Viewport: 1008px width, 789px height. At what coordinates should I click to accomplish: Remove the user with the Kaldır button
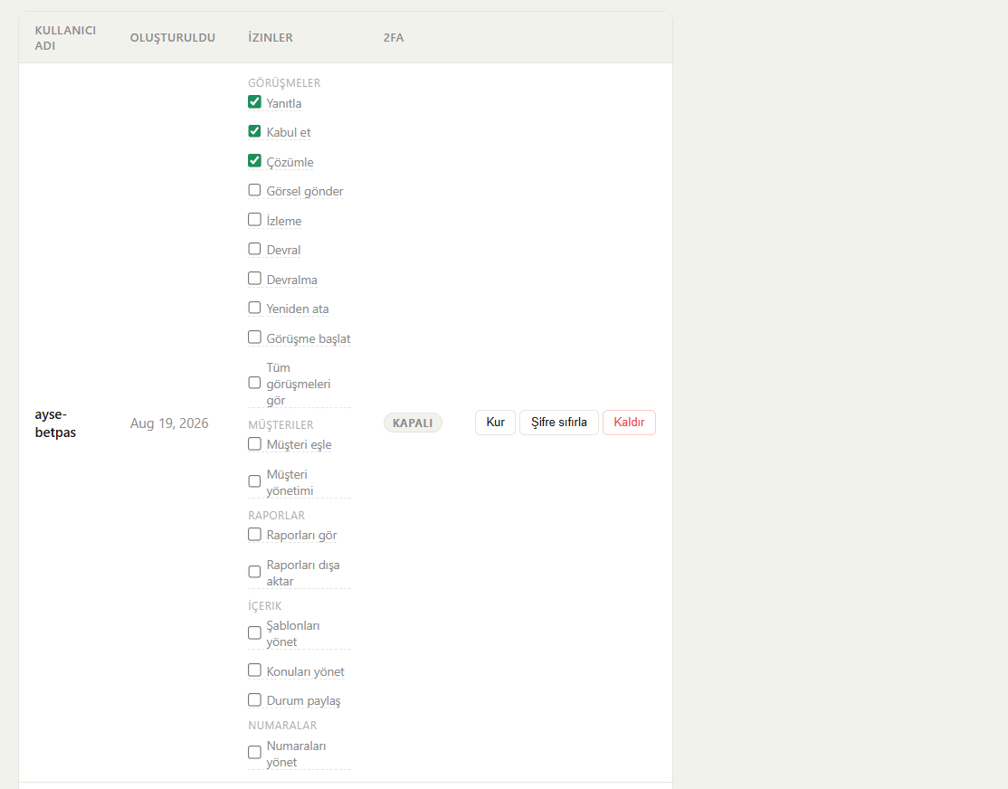click(x=630, y=423)
